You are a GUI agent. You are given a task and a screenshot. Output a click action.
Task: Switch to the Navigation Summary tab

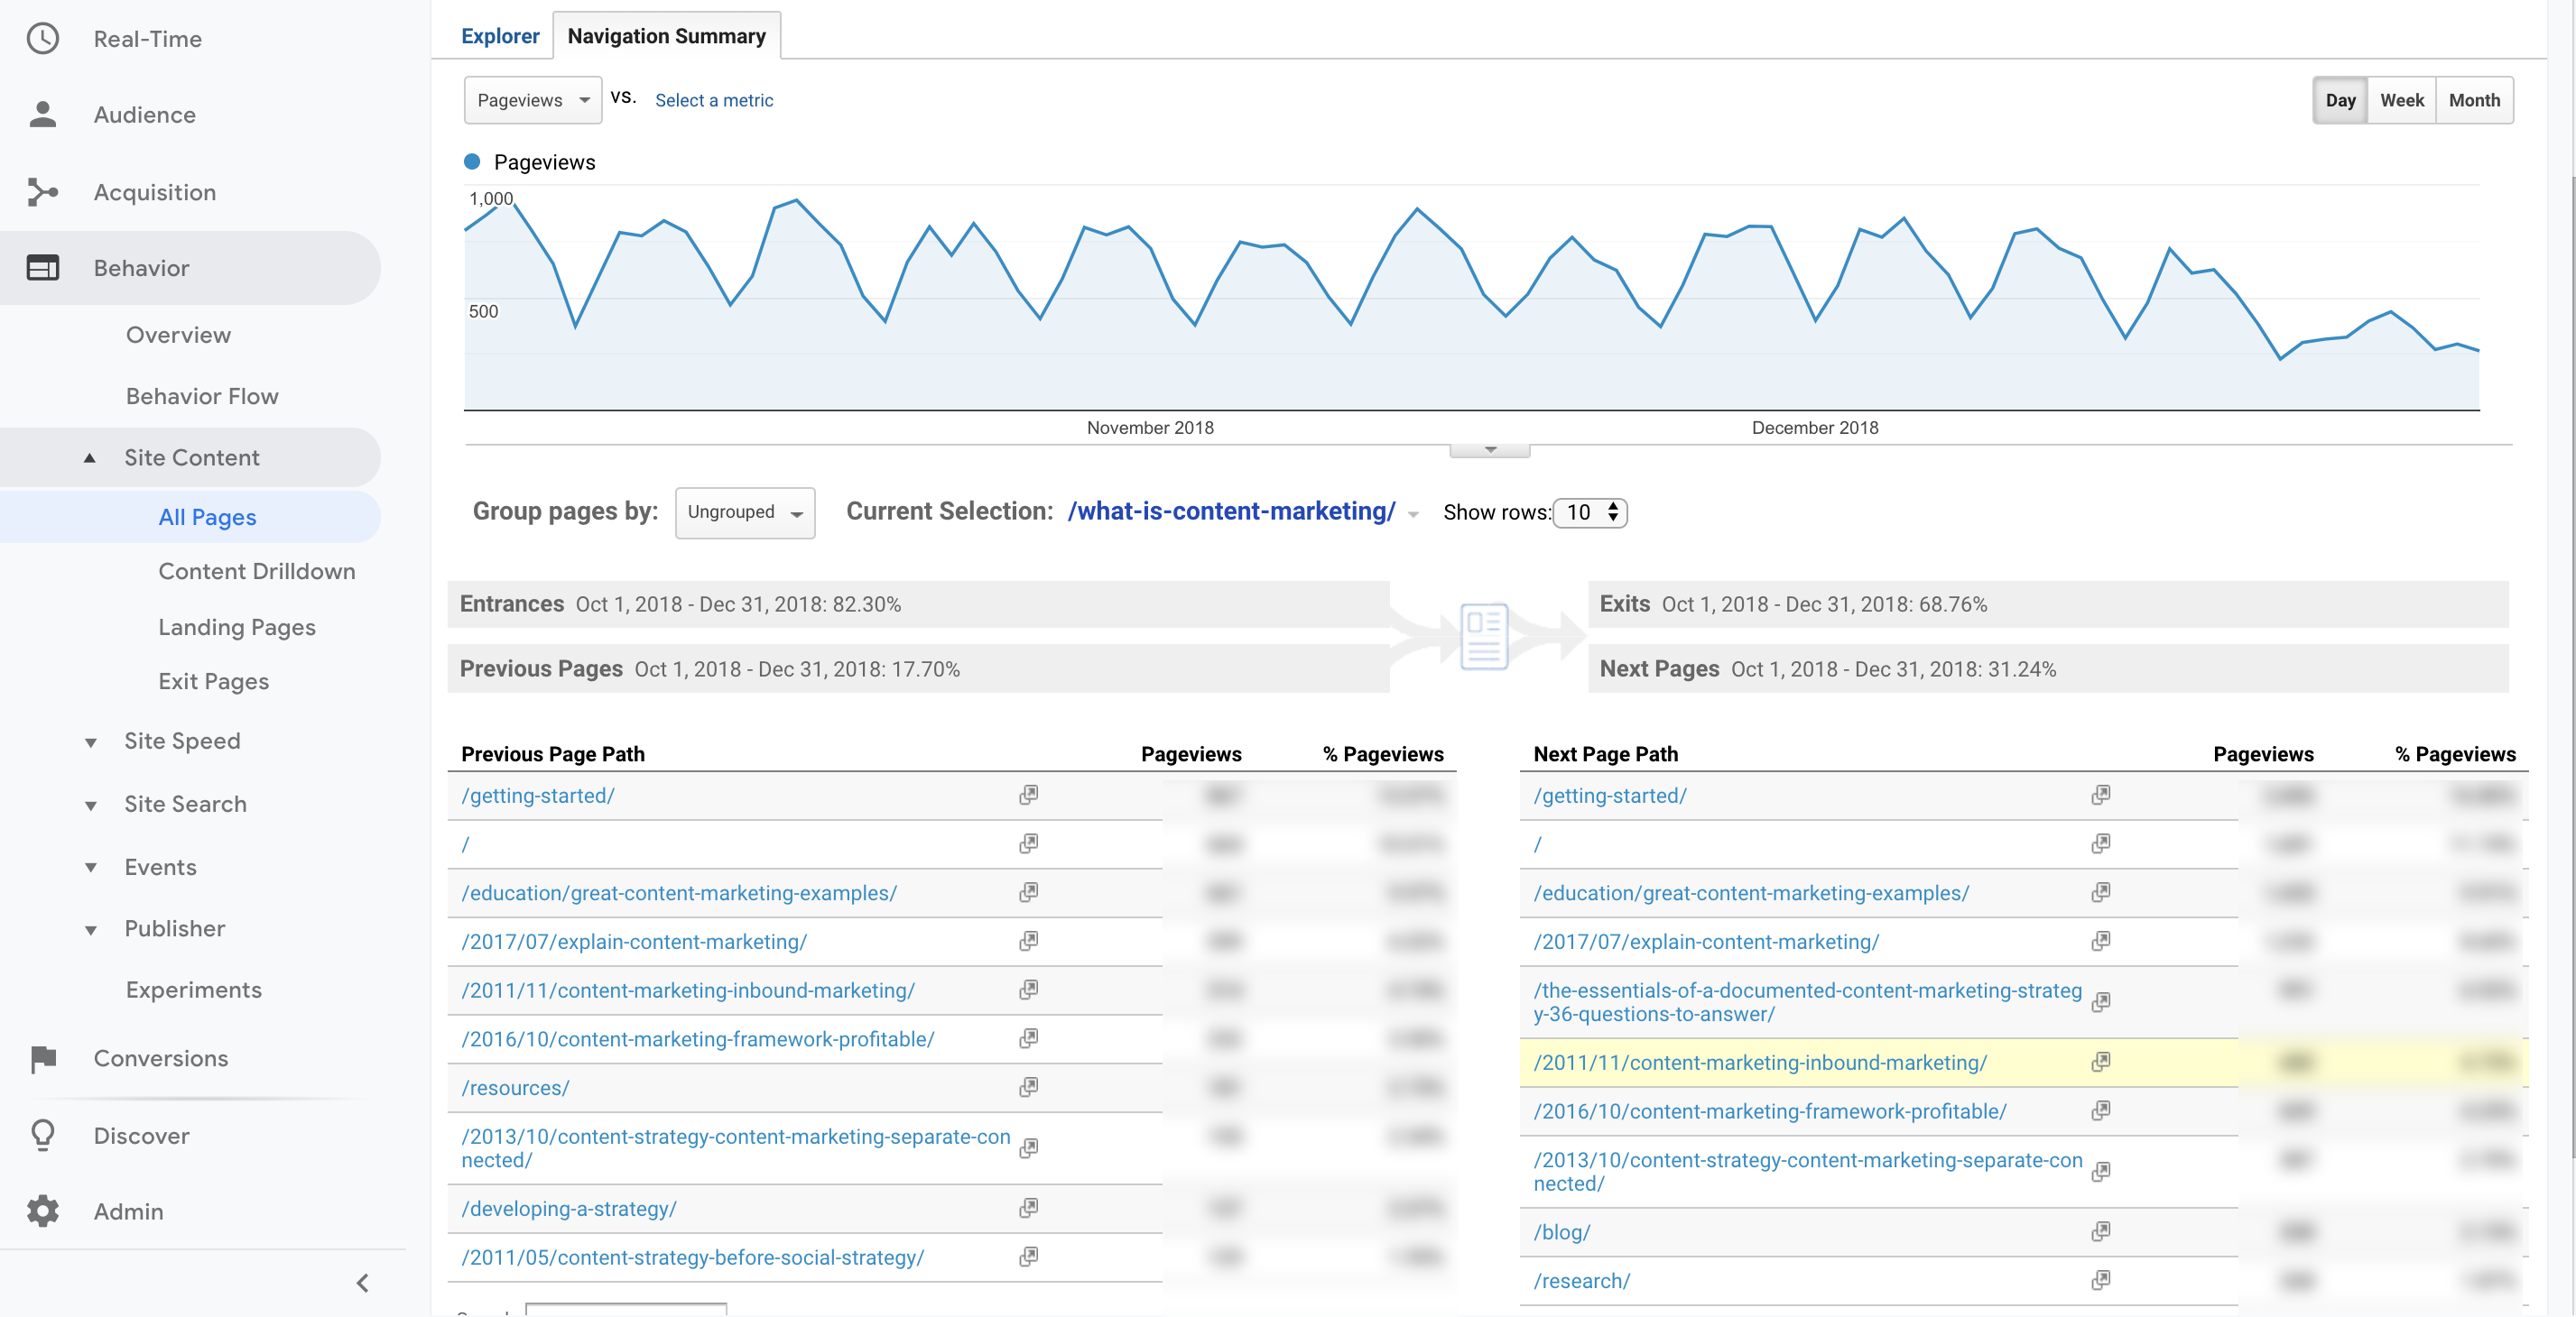point(665,33)
